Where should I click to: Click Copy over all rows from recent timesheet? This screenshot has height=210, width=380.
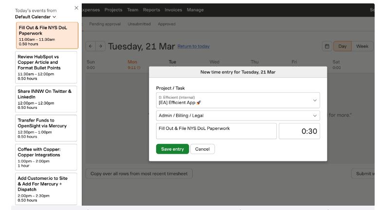(139, 174)
